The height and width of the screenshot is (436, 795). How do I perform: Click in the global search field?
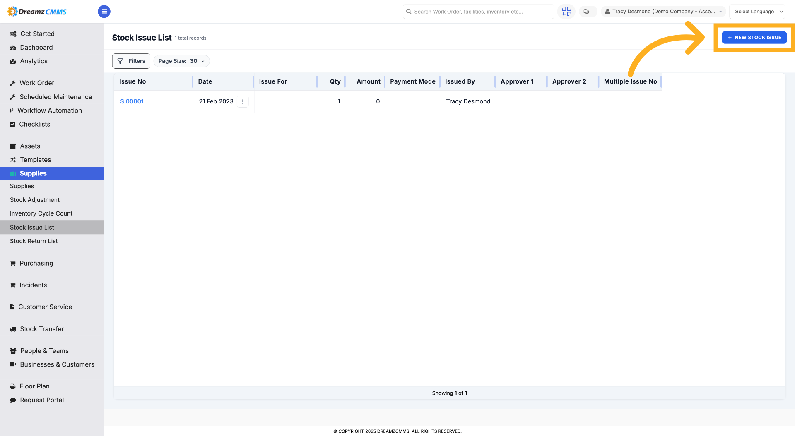(x=478, y=12)
